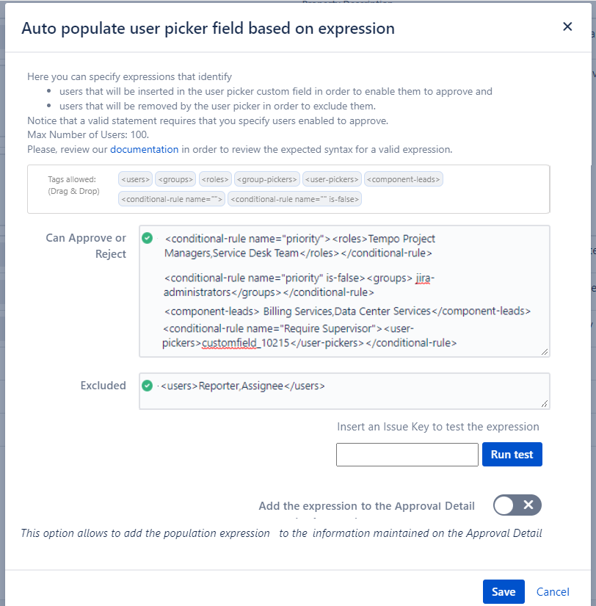Close the Auto populate dialog

[567, 26]
